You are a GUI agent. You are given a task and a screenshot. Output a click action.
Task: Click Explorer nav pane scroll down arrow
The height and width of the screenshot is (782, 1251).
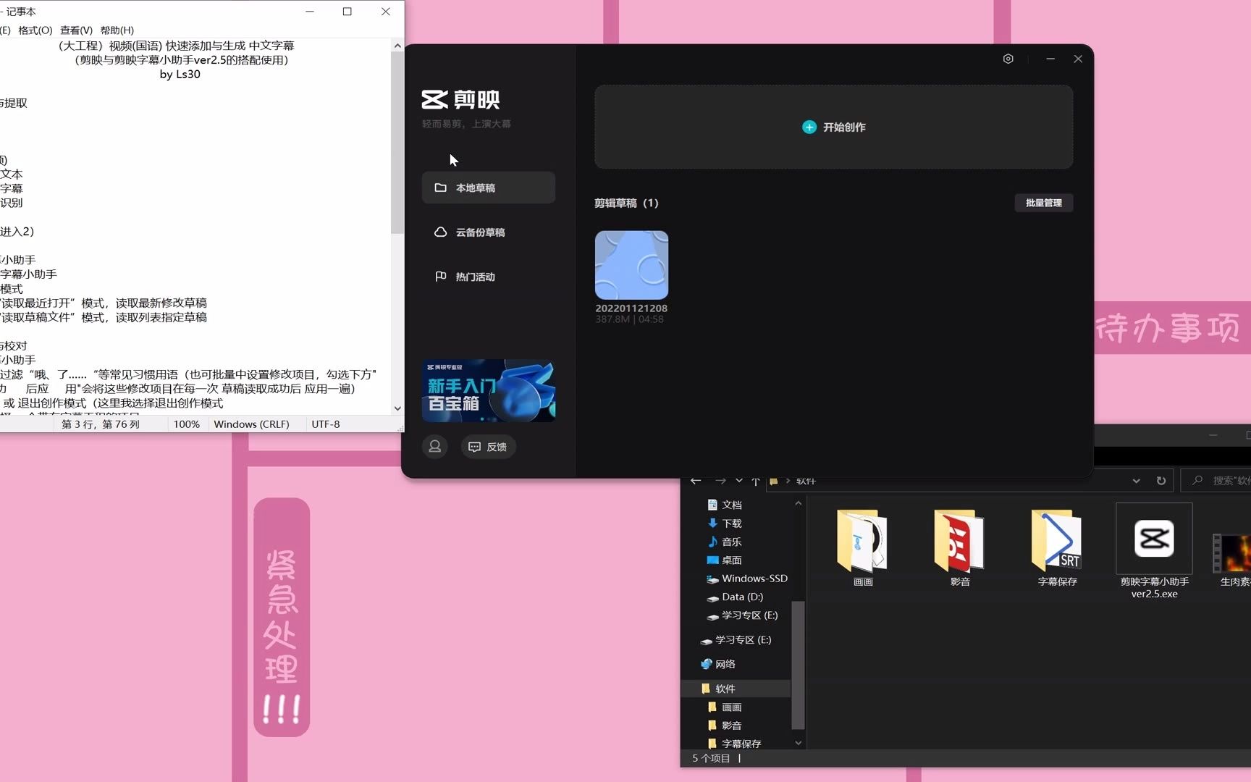click(x=798, y=743)
